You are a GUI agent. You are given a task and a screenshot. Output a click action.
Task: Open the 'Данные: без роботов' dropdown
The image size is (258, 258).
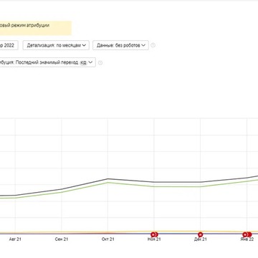[x=120, y=45]
